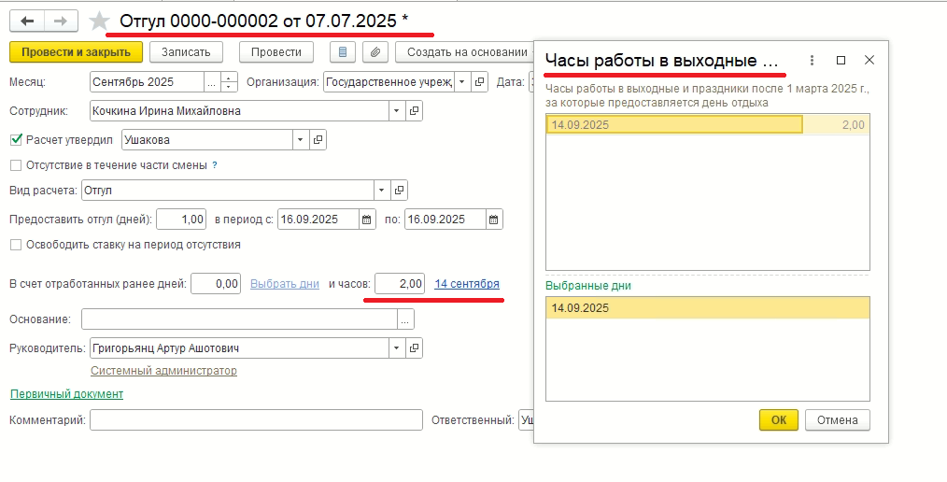Close the Часы работы в выходные dialog
The image size is (947, 482).
pyautogui.click(x=869, y=61)
